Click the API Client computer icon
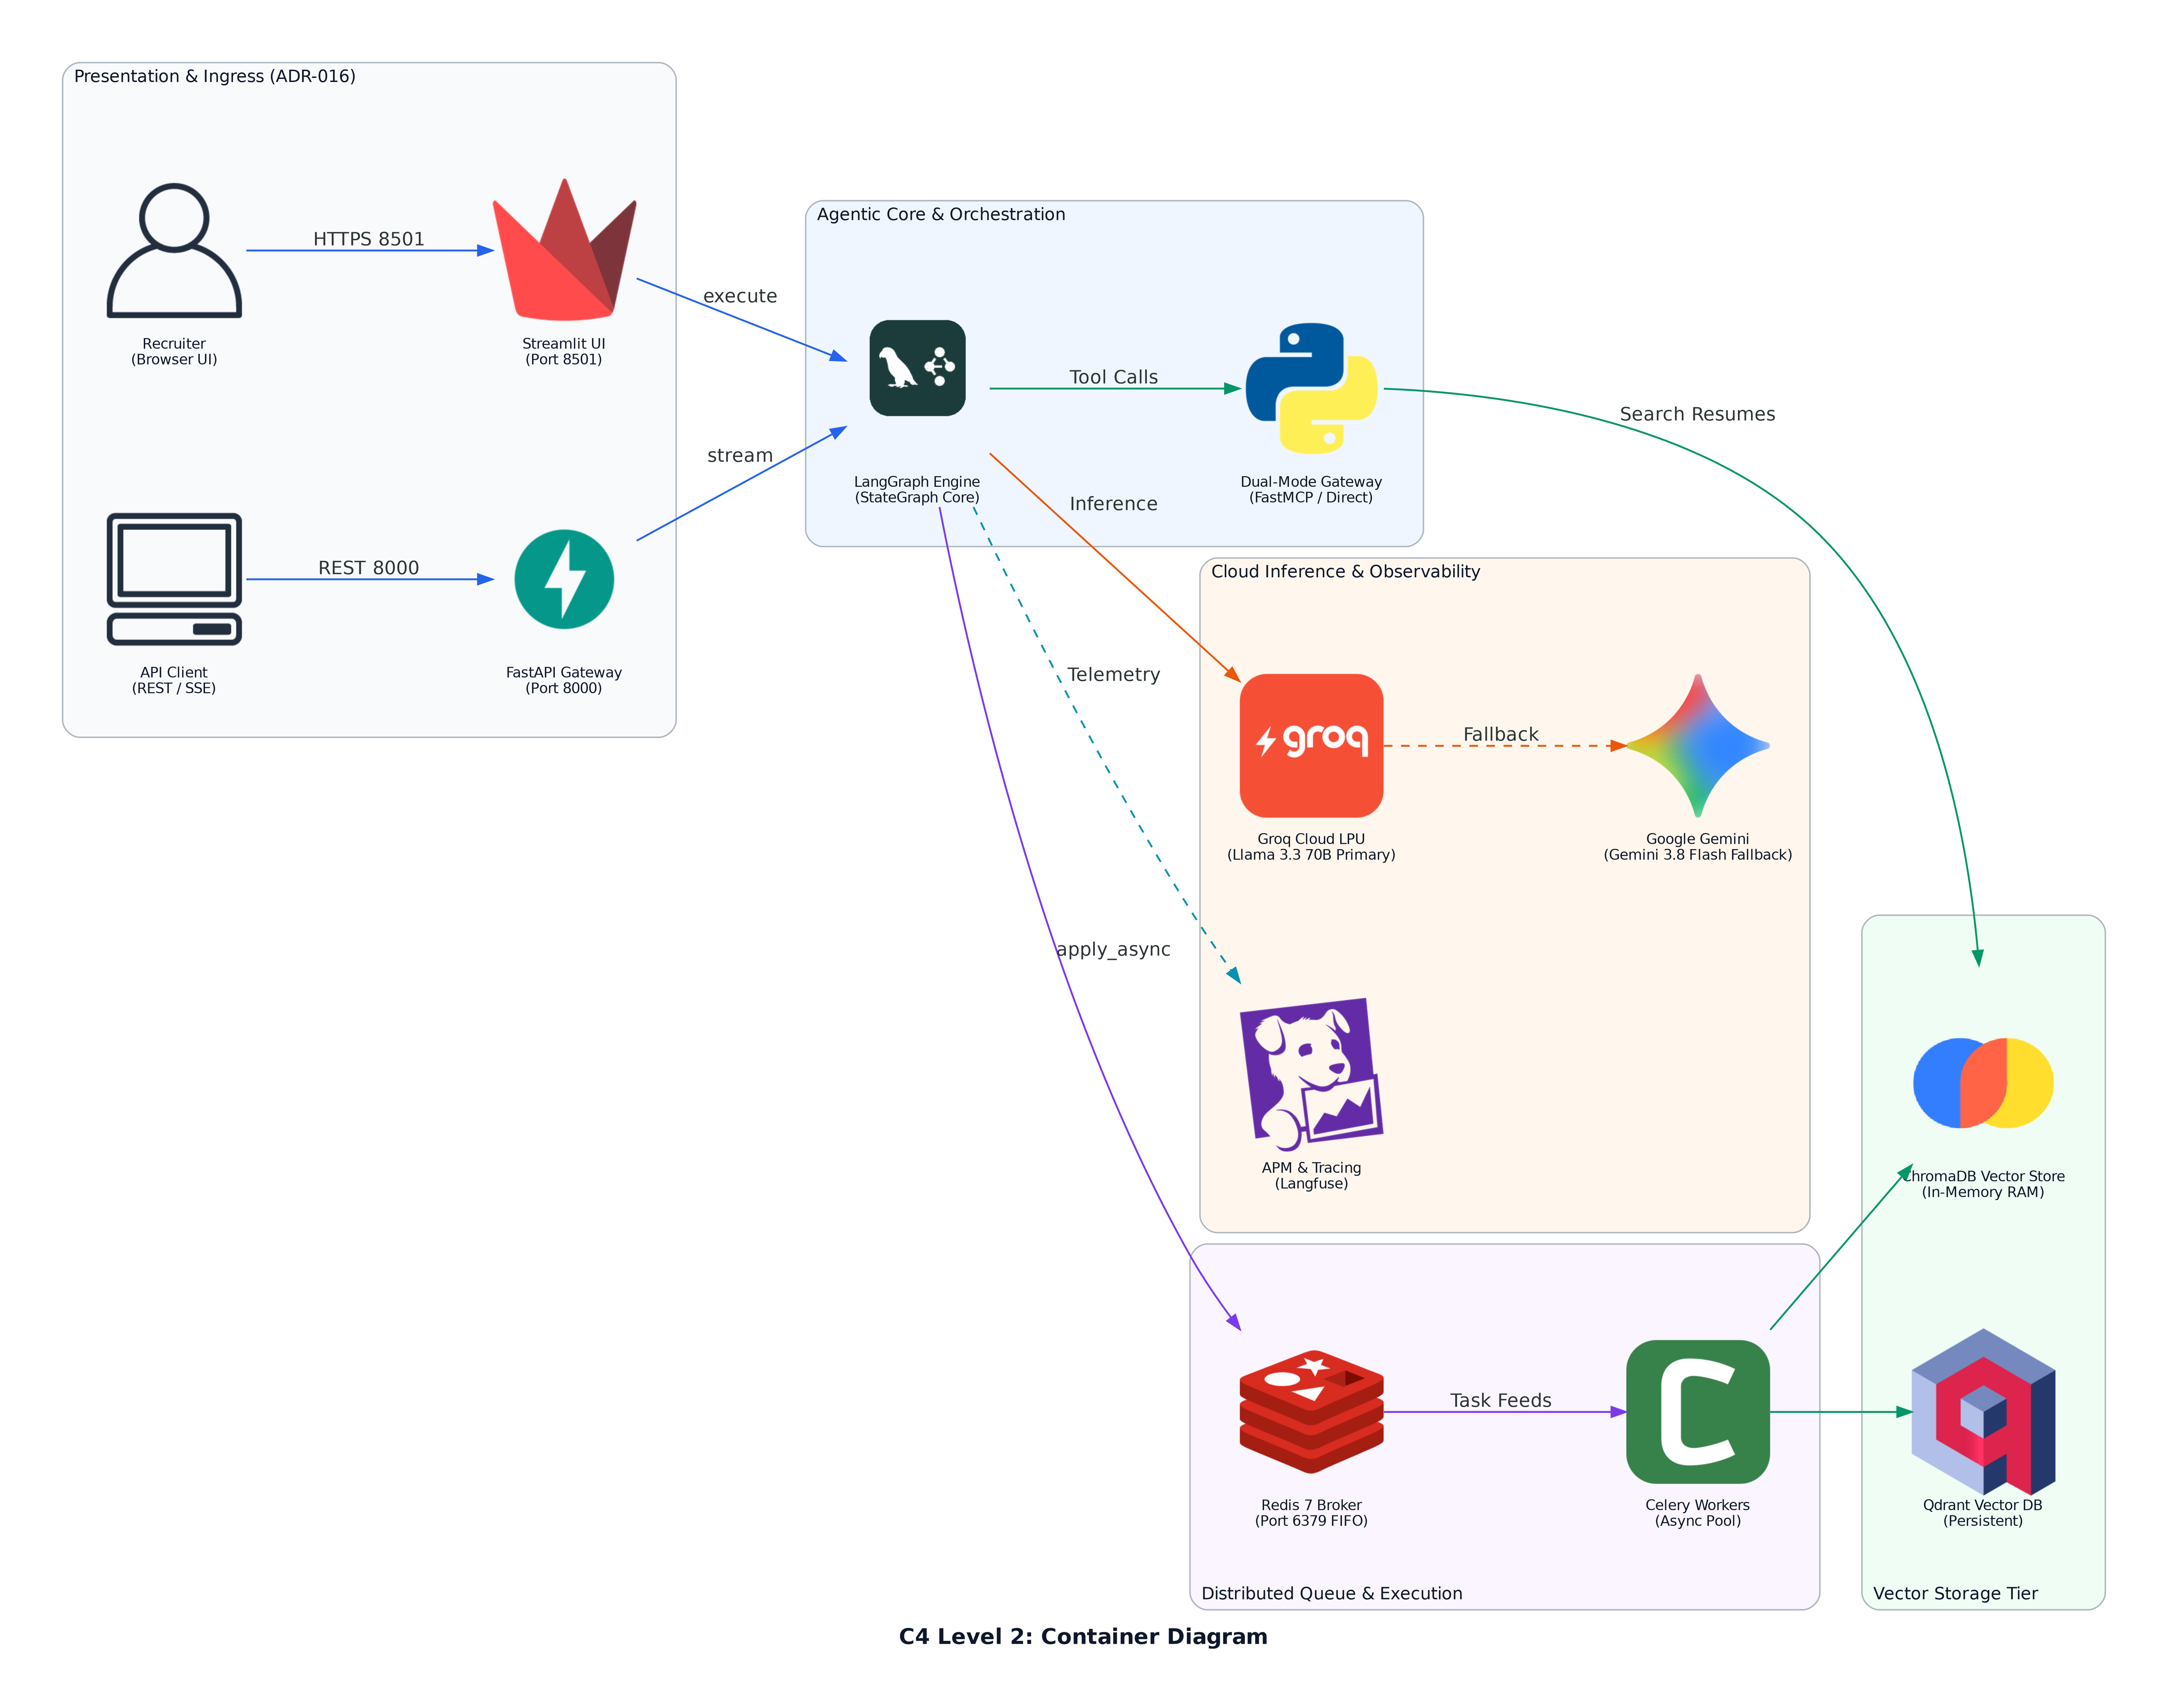 (x=174, y=579)
